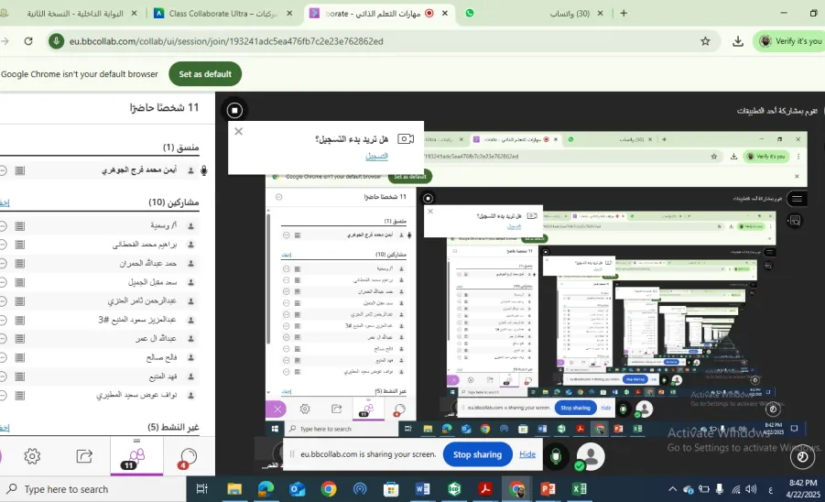Open options menu for أيمن محمد فرج الجوهري
Image resolution: width=825 pixels, height=502 pixels.
pos(3,170)
